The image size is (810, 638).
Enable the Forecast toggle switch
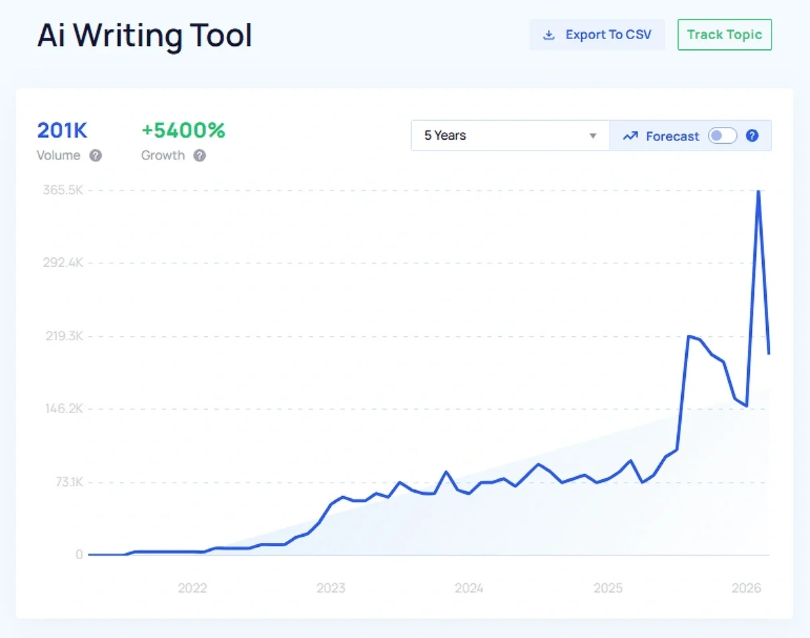coord(722,136)
